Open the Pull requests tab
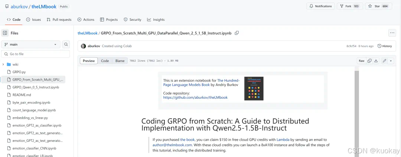This screenshot has height=157, width=401. (59, 19)
